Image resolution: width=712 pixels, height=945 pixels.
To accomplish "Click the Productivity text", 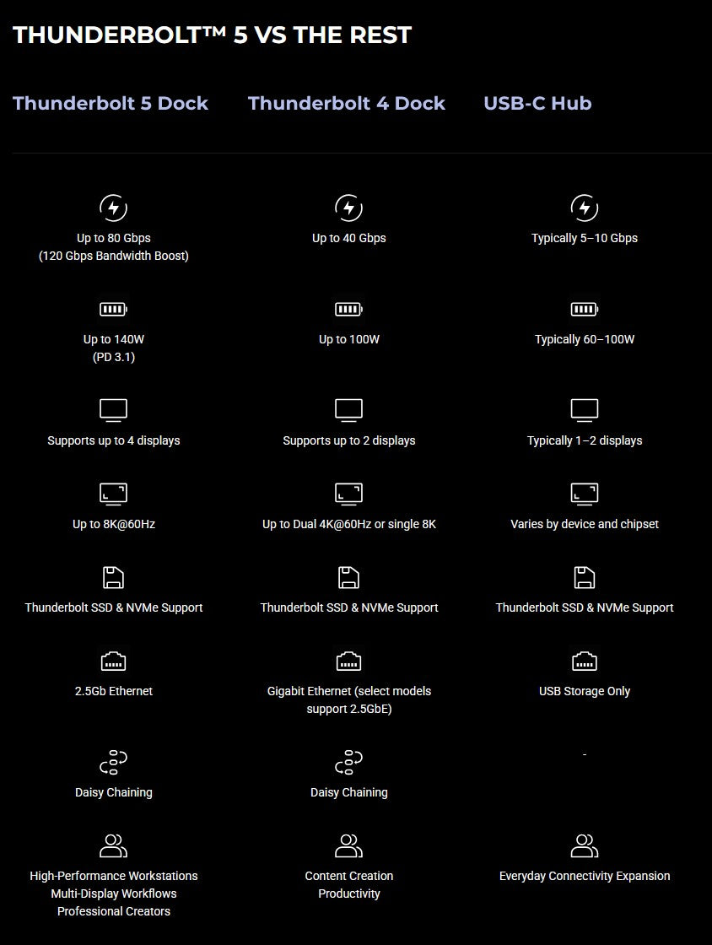I will [348, 894].
